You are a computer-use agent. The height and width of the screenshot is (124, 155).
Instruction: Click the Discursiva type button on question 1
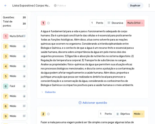point(115,23)
